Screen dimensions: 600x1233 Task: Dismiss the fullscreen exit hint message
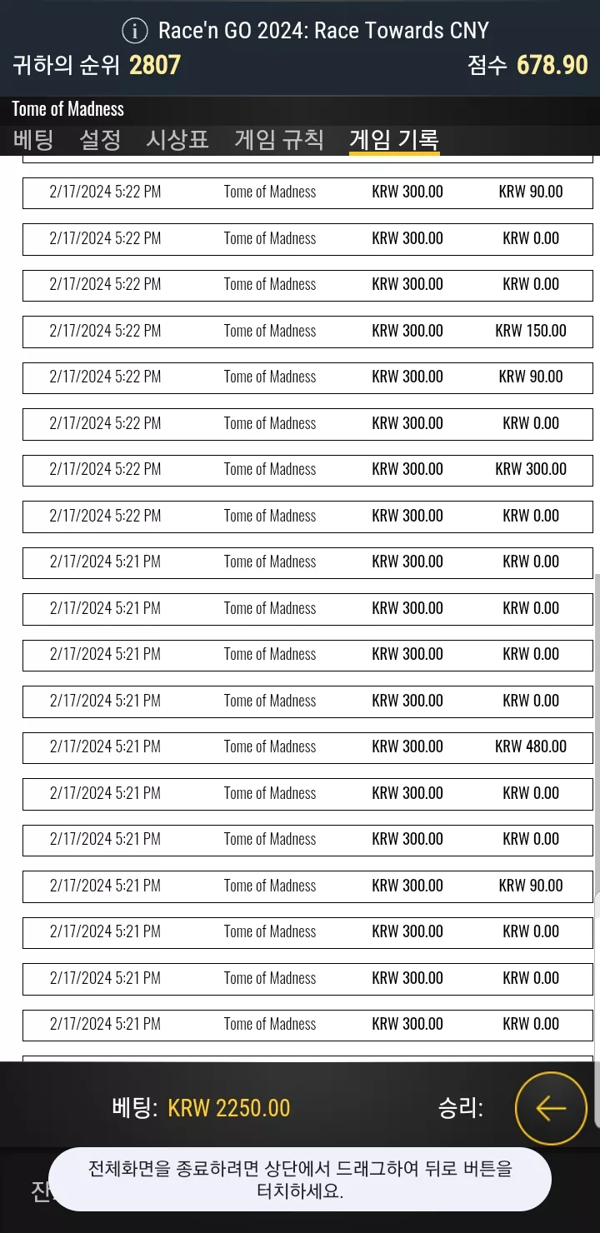click(x=300, y=1180)
